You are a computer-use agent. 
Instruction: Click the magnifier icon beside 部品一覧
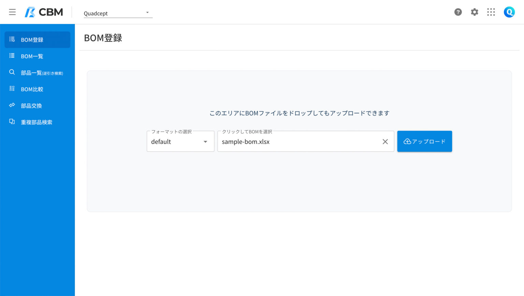tap(12, 72)
